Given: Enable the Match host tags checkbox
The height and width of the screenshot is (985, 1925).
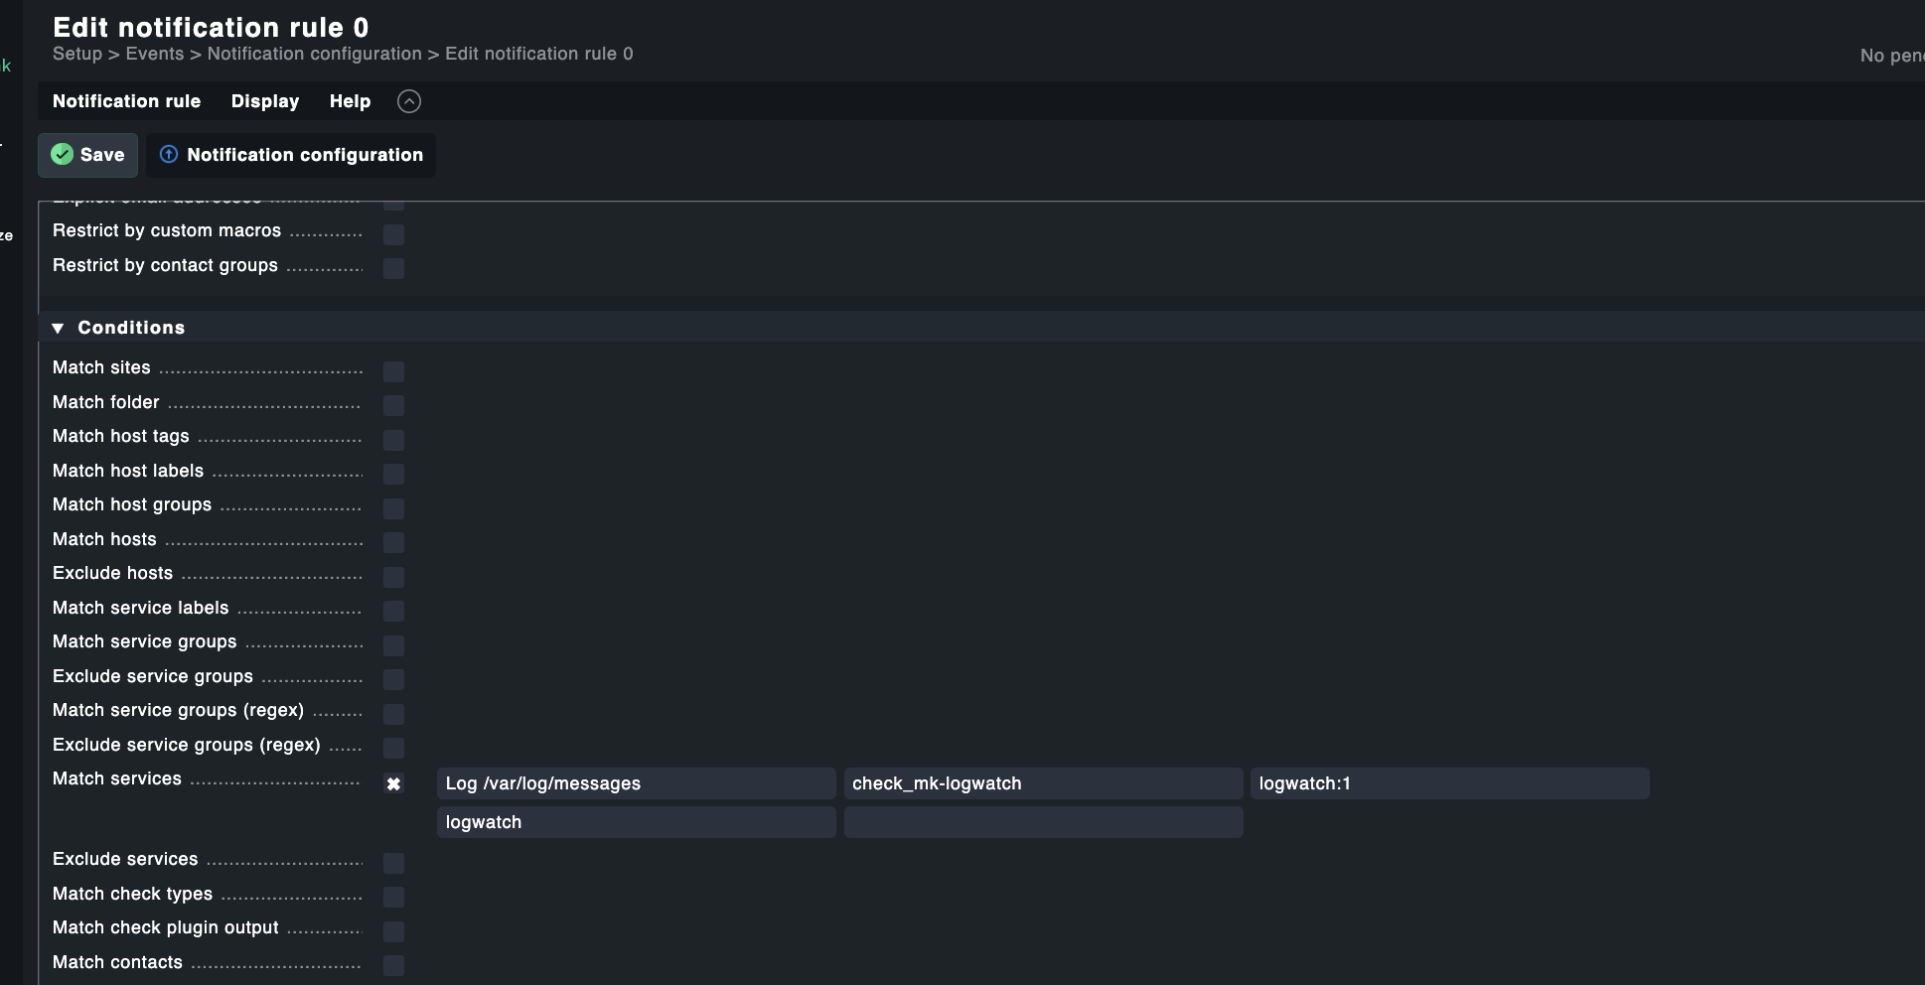Looking at the screenshot, I should click(393, 440).
